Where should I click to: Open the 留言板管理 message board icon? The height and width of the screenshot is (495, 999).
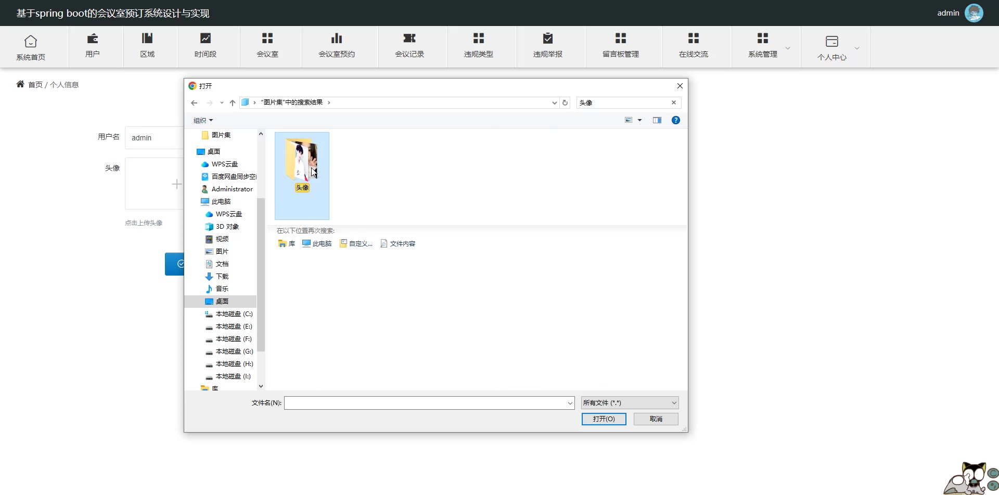click(621, 38)
